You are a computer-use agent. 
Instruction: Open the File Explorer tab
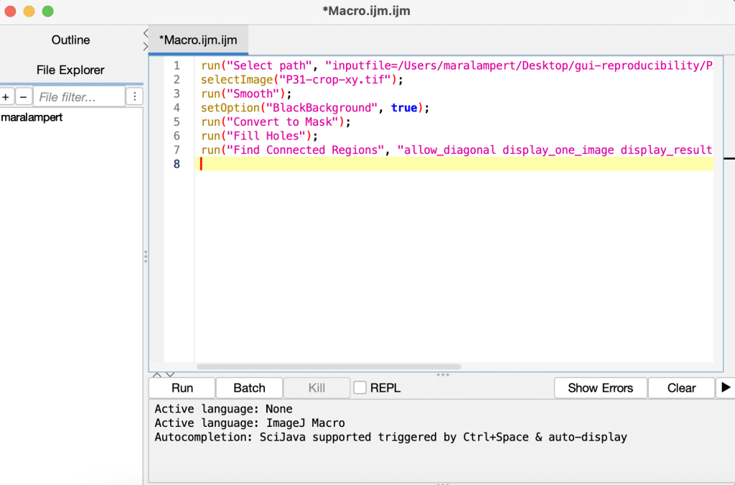71,70
